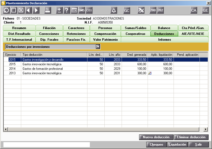This screenshot has width=212, height=149.
Task: Click the GC toolbar icon
Action: click(127, 11)
